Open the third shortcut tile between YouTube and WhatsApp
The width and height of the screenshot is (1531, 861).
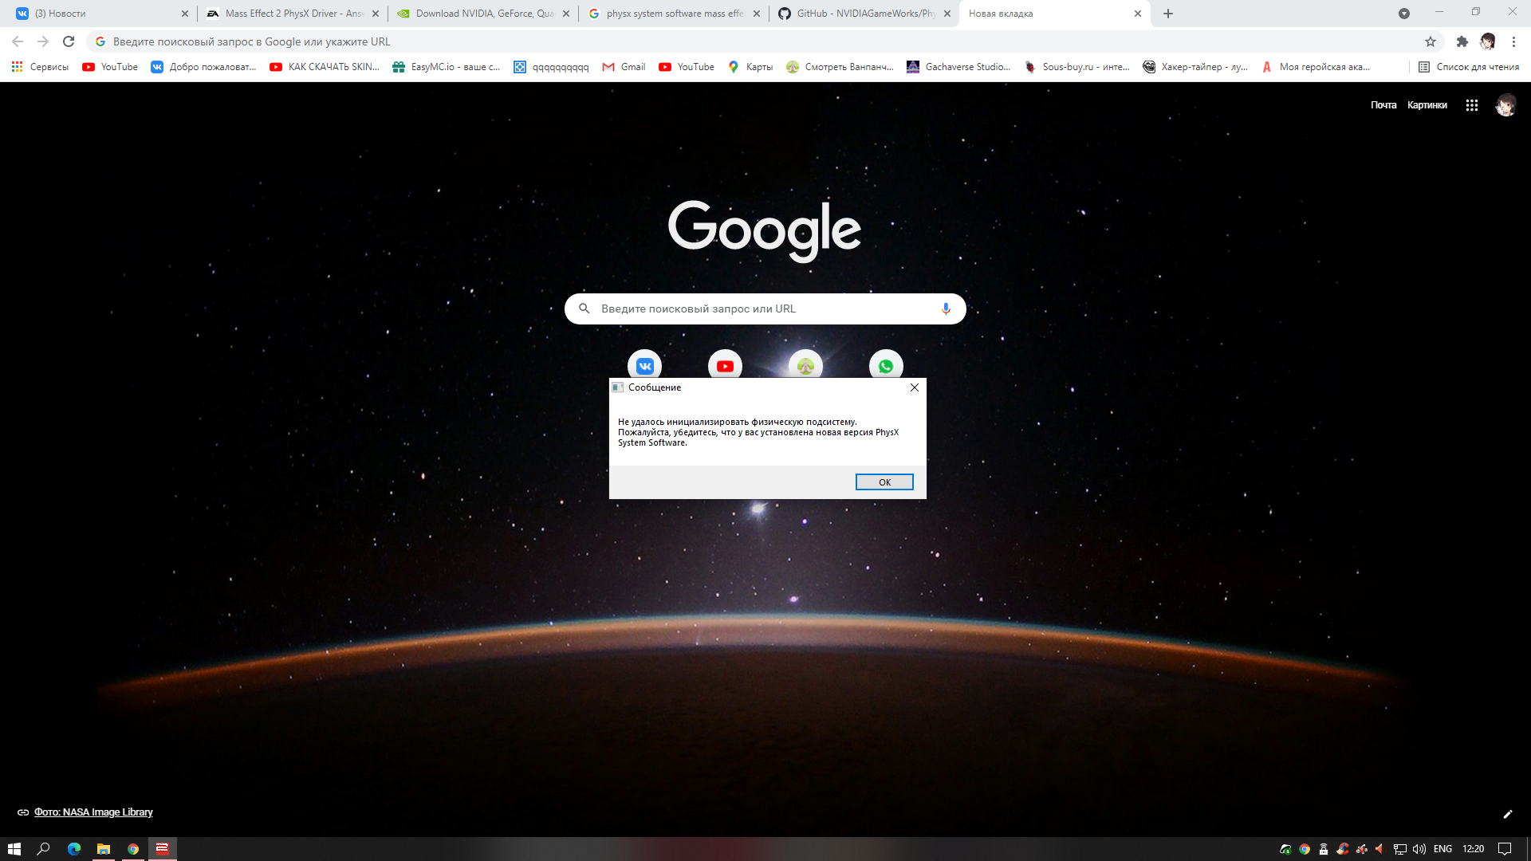(805, 366)
